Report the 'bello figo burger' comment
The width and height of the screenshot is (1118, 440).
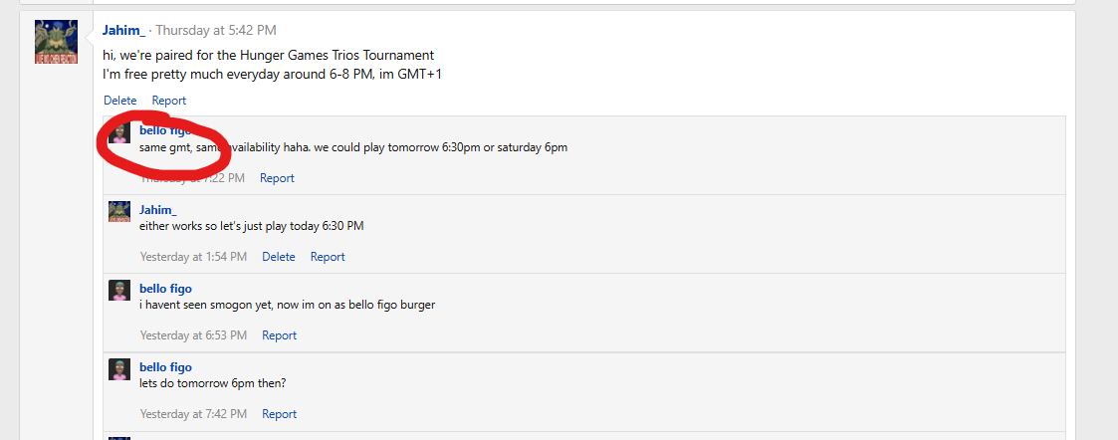coord(279,335)
